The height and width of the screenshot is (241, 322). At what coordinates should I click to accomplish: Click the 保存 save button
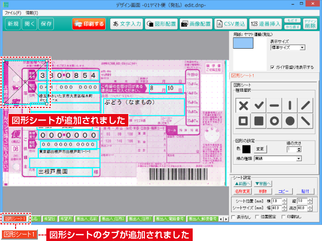[x=46, y=24]
